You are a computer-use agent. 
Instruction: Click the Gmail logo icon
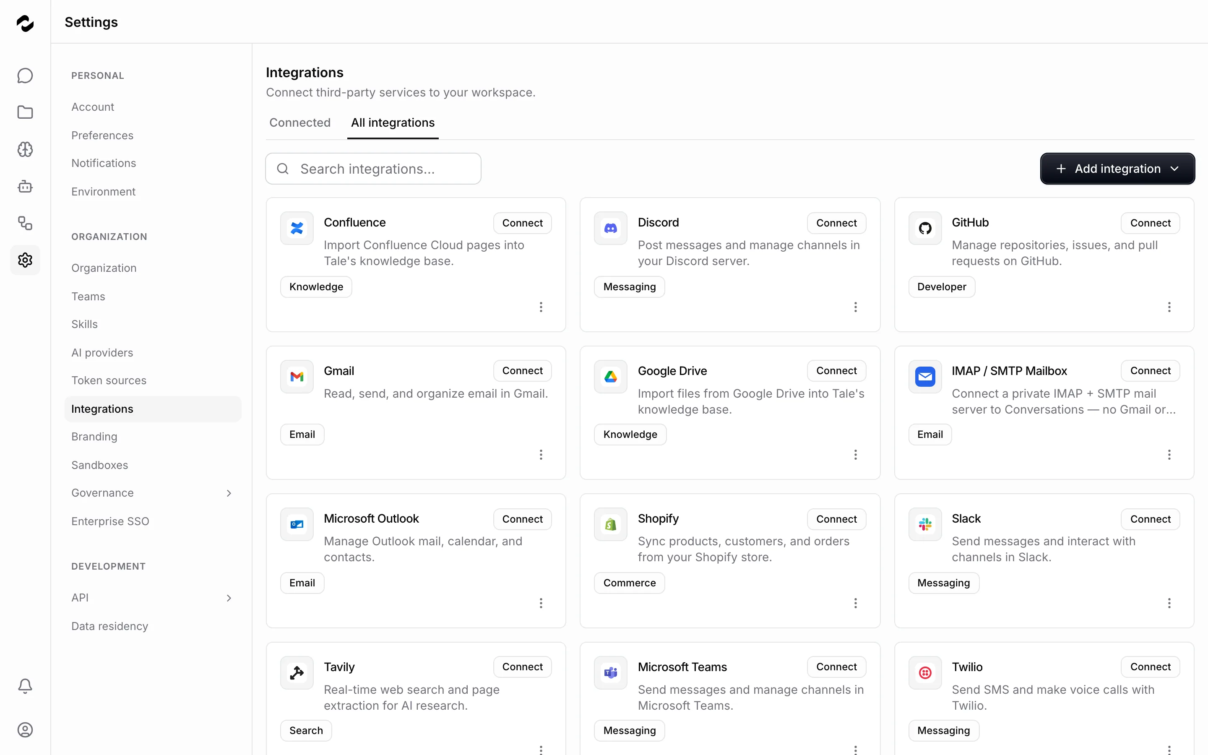[297, 377]
